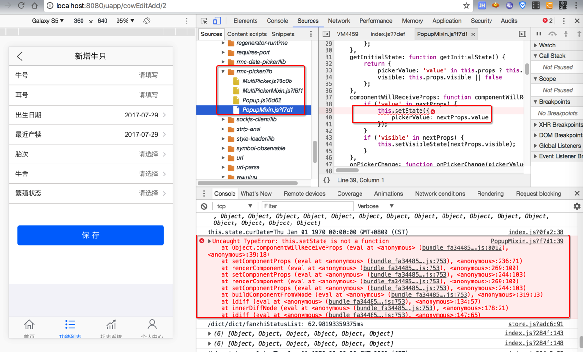Open the index.js?284f:143 link
The image size is (583, 352).
pos(534,333)
